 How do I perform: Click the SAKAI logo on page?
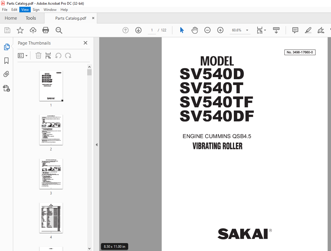pos(245,234)
